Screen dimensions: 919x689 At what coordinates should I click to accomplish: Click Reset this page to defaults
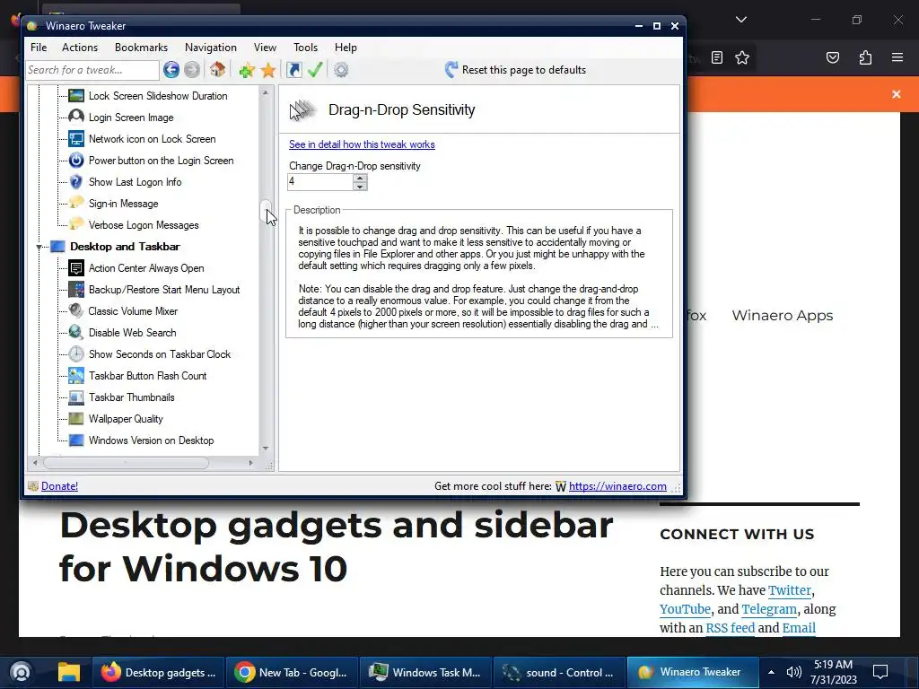pyautogui.click(x=515, y=70)
